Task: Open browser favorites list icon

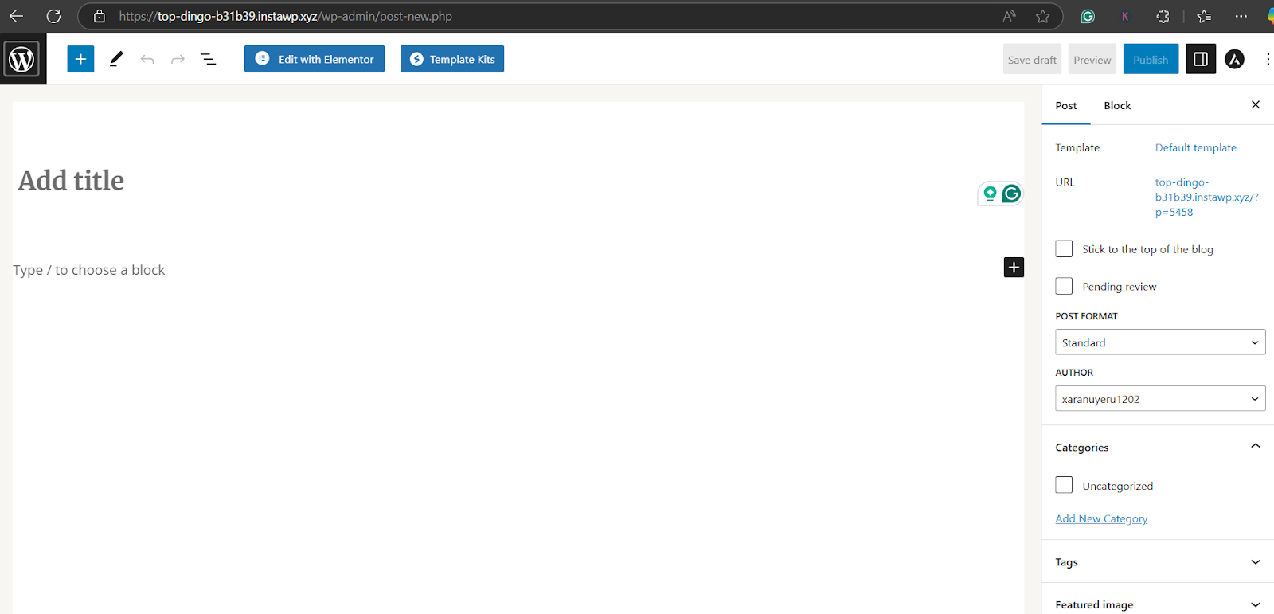Action: tap(1204, 16)
